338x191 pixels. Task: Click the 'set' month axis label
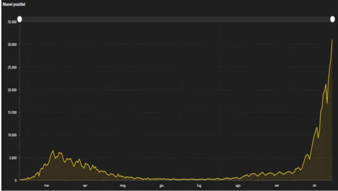277,185
